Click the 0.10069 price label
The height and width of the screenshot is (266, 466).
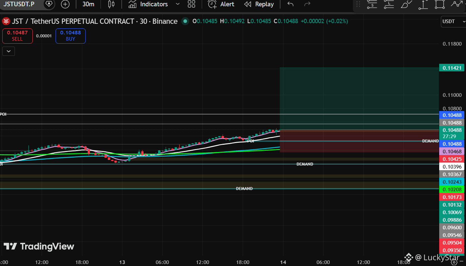coord(451,212)
